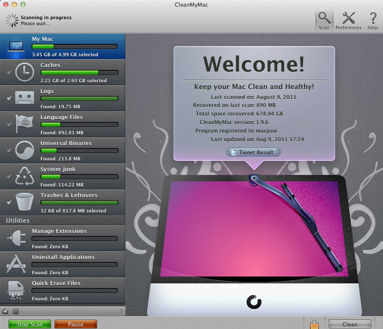
Task: Open the Quick Erase Files utility
Action: click(x=63, y=291)
